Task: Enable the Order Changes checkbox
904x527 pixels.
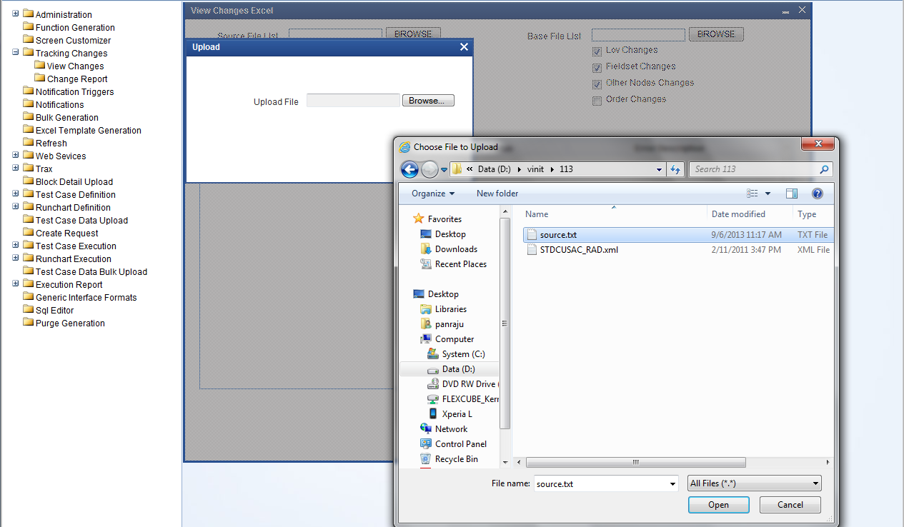Action: [x=597, y=100]
